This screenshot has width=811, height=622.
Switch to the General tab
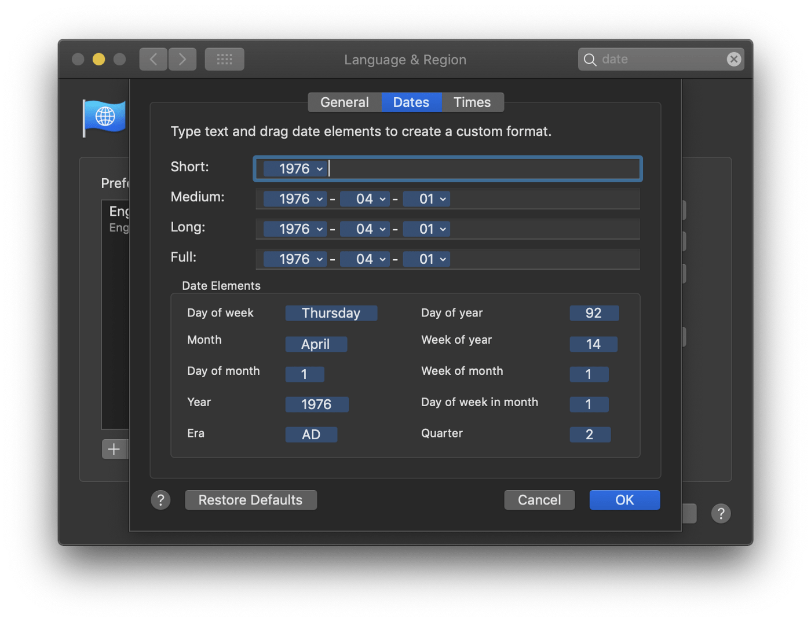[x=345, y=102]
